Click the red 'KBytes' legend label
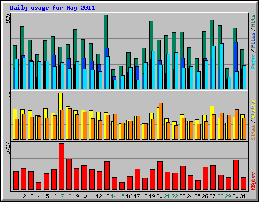This screenshot has width=259, height=202. [253, 181]
